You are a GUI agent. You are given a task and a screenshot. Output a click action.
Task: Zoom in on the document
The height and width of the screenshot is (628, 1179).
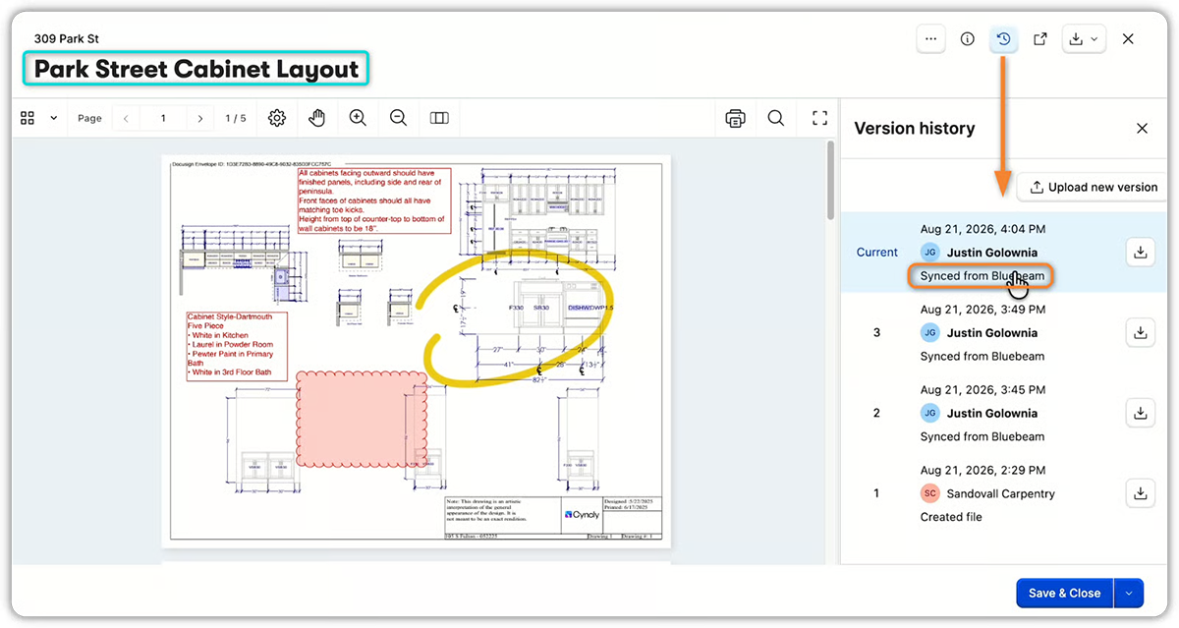tap(358, 118)
